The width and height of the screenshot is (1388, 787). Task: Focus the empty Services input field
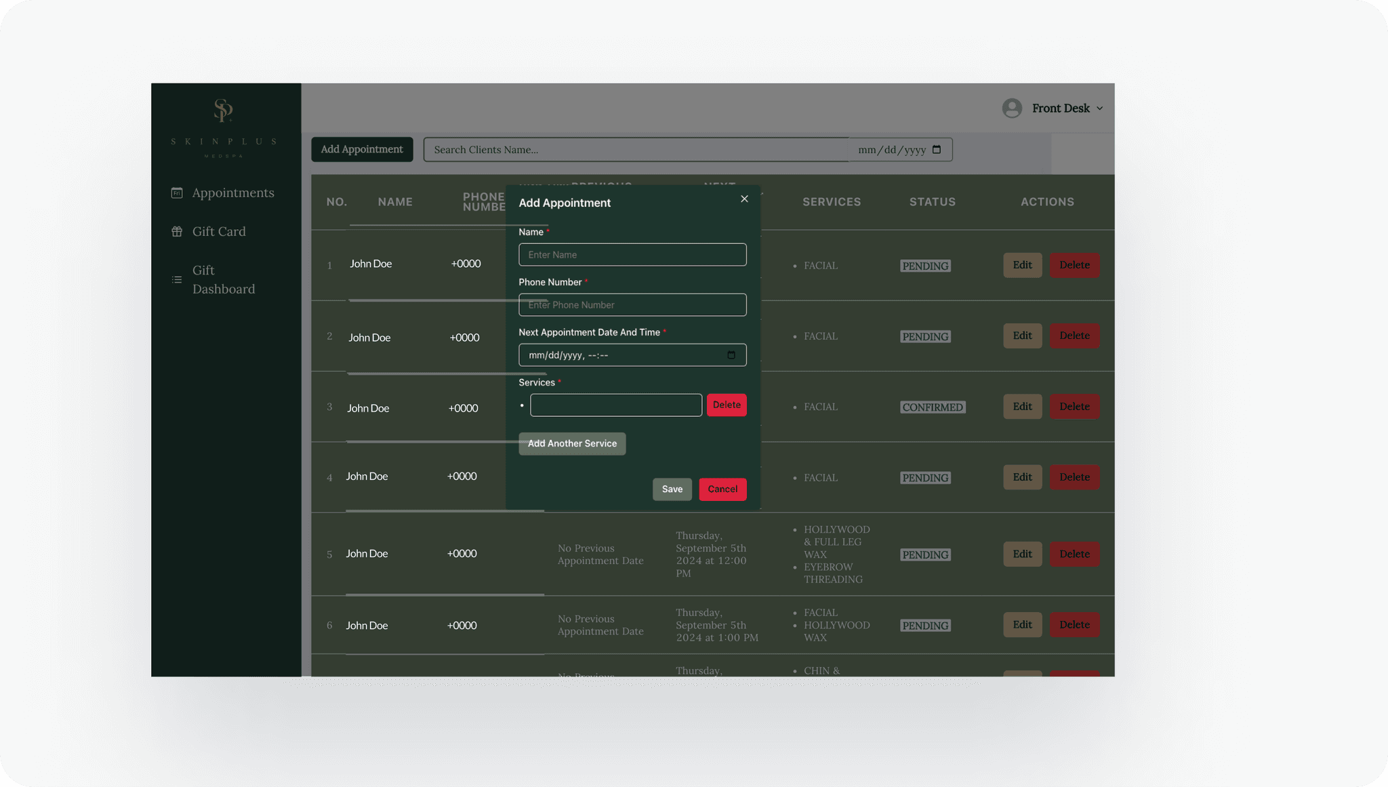pos(616,405)
